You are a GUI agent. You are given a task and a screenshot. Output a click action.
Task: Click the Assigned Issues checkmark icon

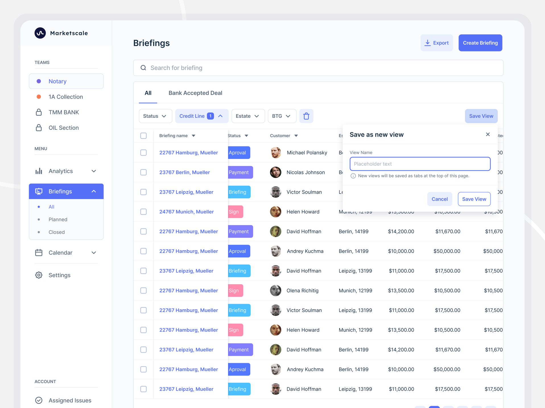[39, 400]
